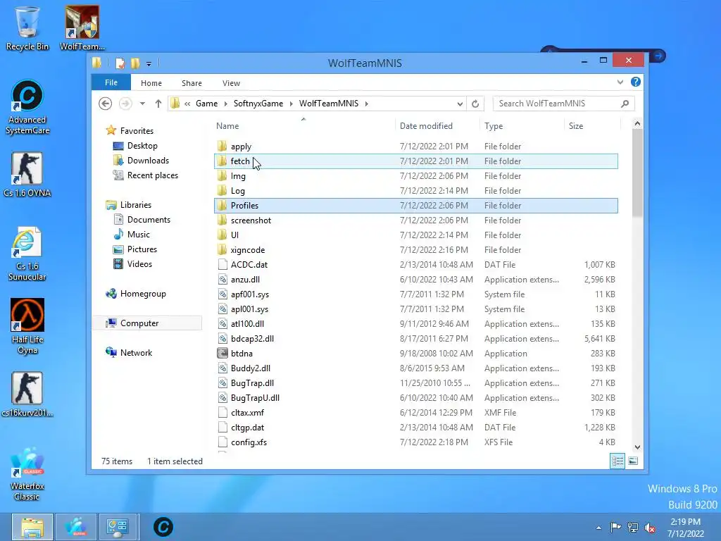The height and width of the screenshot is (541, 721).
Task: Open the Control Panel taskbar icon
Action: 118,527
